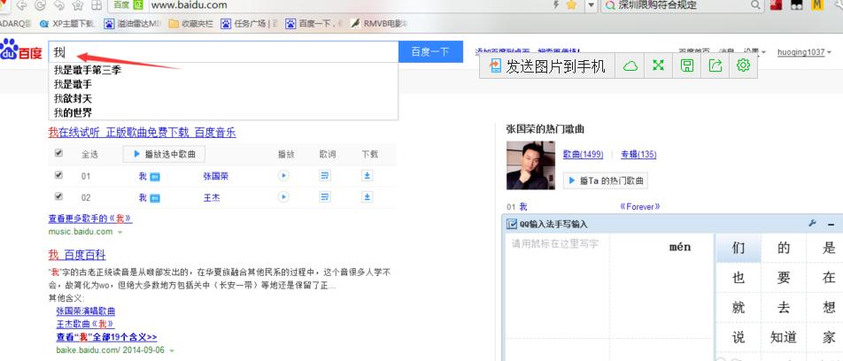Click MV icon beside song 01
This screenshot has width=843, height=361.
[155, 177]
